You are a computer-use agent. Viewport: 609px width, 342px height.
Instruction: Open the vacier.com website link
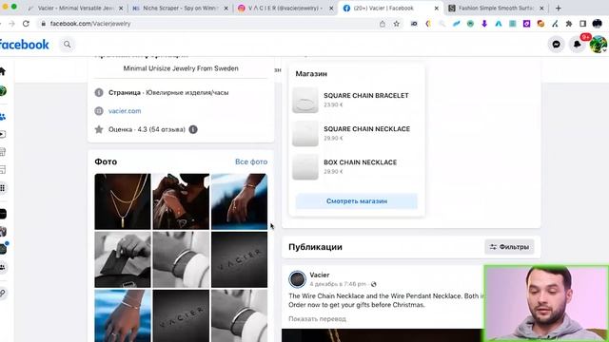[125, 111]
